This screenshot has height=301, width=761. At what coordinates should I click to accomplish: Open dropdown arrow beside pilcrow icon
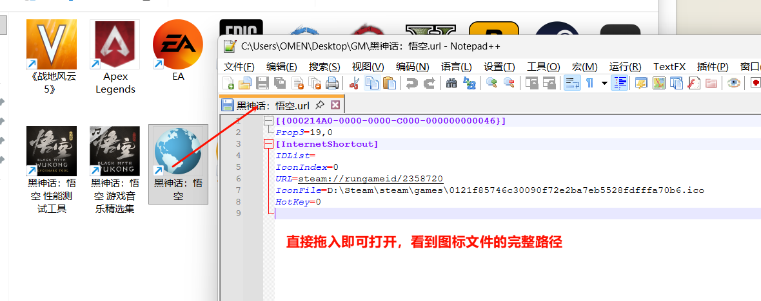[x=604, y=83]
